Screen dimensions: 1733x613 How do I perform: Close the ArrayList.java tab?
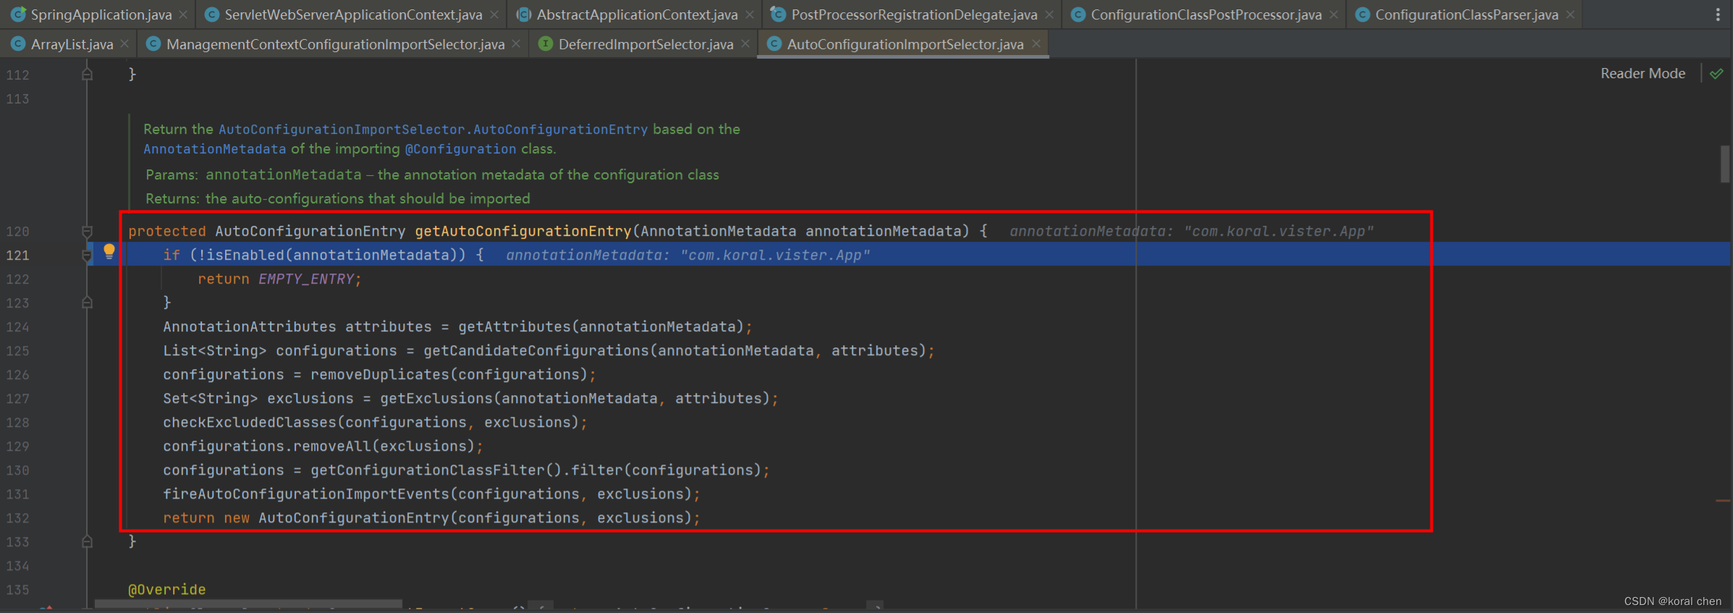pyautogui.click(x=124, y=44)
